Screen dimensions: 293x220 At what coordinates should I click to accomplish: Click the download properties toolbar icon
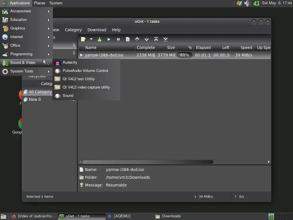coord(128,39)
